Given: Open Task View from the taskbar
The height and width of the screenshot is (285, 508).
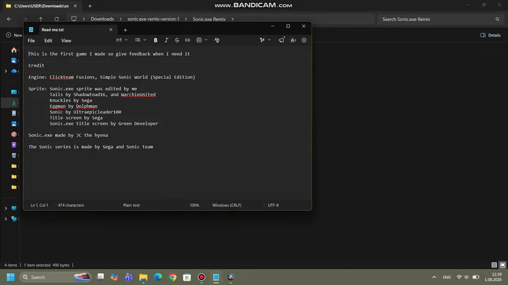Looking at the screenshot, I should pos(100,277).
